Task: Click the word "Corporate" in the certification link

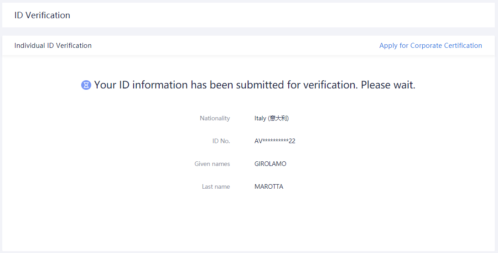Action: pyautogui.click(x=426, y=46)
